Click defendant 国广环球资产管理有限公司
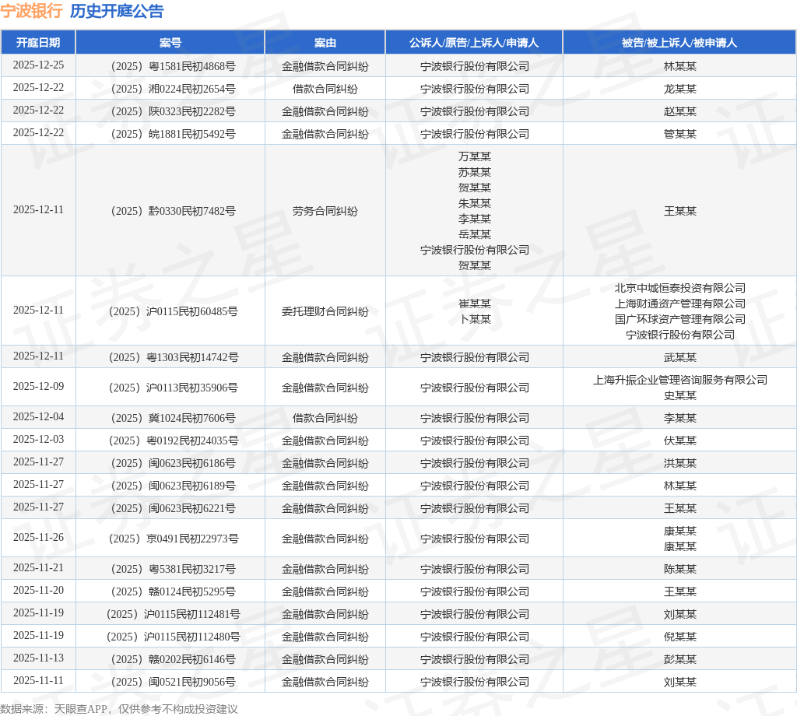Screen dimensions: 797x716 coord(680,319)
